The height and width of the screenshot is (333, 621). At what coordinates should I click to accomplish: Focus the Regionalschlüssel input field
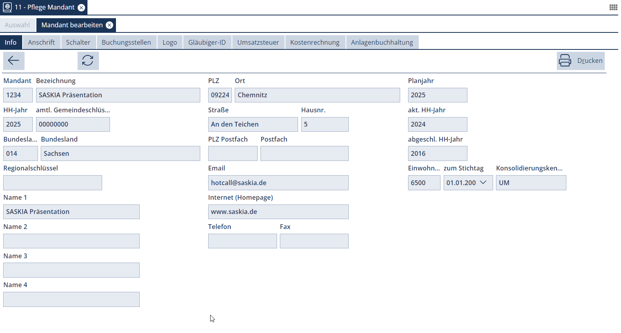click(52, 183)
